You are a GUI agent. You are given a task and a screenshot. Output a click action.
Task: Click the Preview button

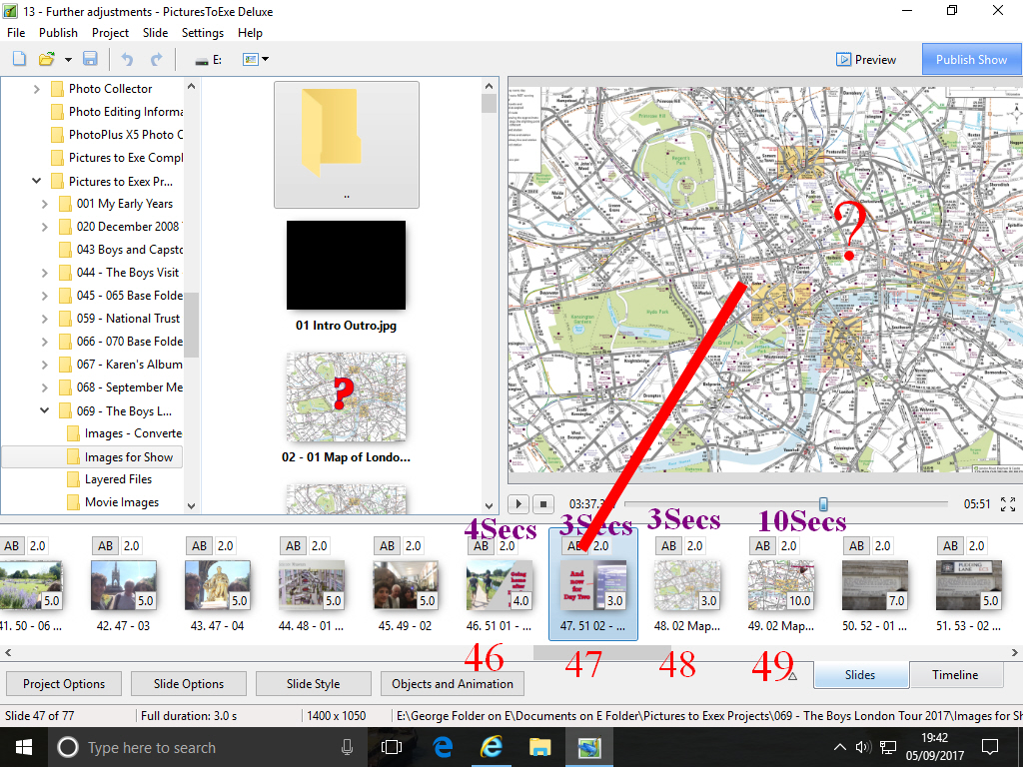coord(866,59)
